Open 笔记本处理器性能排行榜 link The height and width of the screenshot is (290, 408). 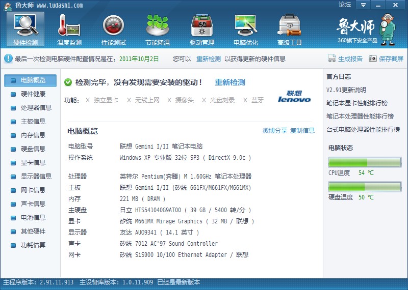click(x=360, y=117)
